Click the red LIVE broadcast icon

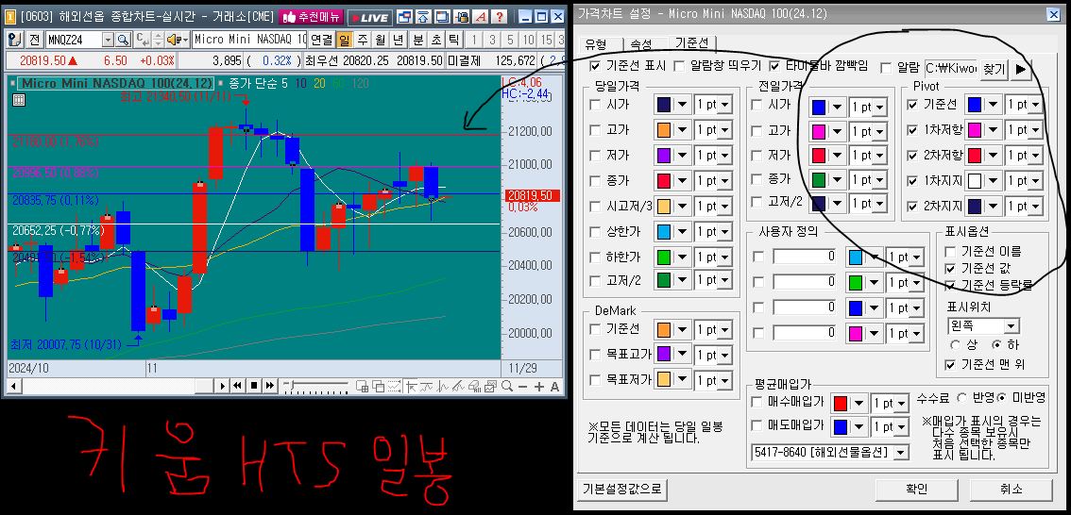point(368,17)
